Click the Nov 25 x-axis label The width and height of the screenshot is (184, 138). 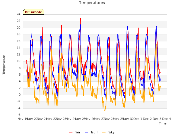coord(80,119)
